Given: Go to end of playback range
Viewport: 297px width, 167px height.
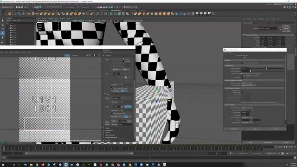Looking at the screenshot, I should click(295, 147).
